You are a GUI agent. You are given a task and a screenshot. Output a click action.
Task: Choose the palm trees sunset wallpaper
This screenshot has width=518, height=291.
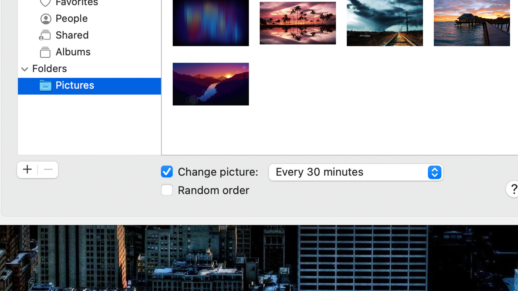click(298, 23)
